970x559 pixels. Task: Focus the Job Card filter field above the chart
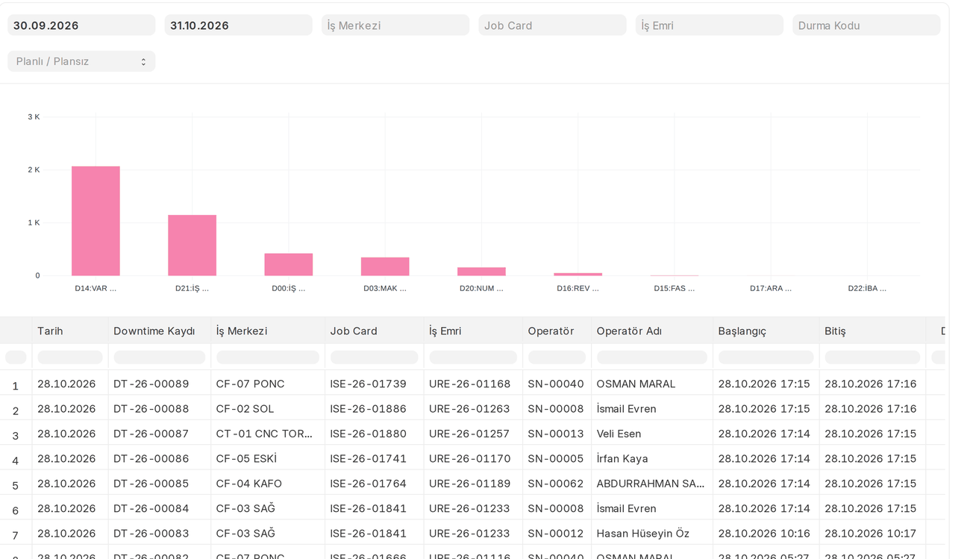(552, 25)
